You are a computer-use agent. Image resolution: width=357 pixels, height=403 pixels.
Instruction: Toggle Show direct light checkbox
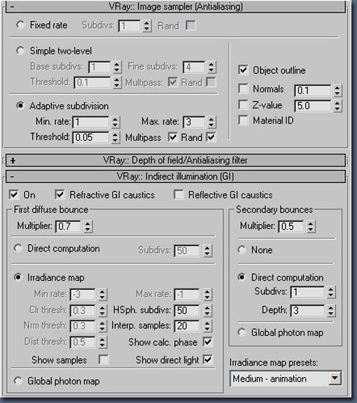click(x=208, y=359)
